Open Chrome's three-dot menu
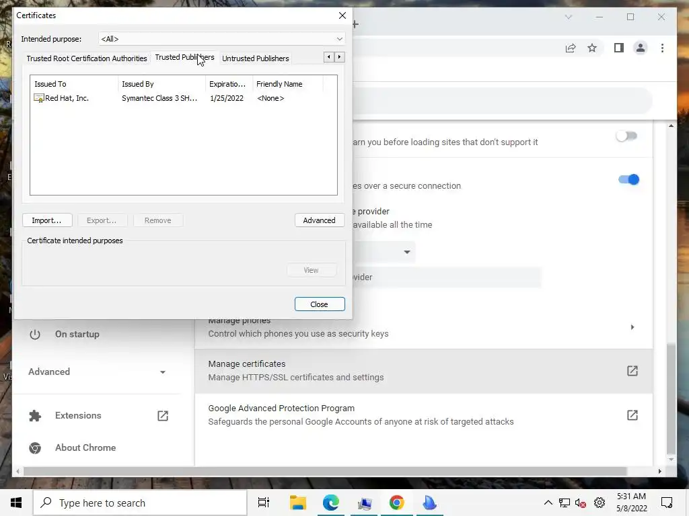Image resolution: width=689 pixels, height=516 pixels. (662, 48)
